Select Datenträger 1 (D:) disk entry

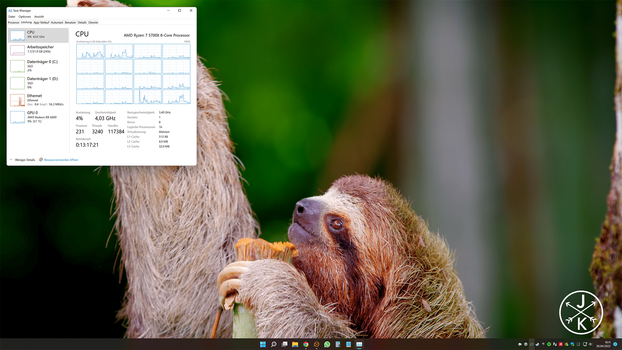click(x=38, y=83)
